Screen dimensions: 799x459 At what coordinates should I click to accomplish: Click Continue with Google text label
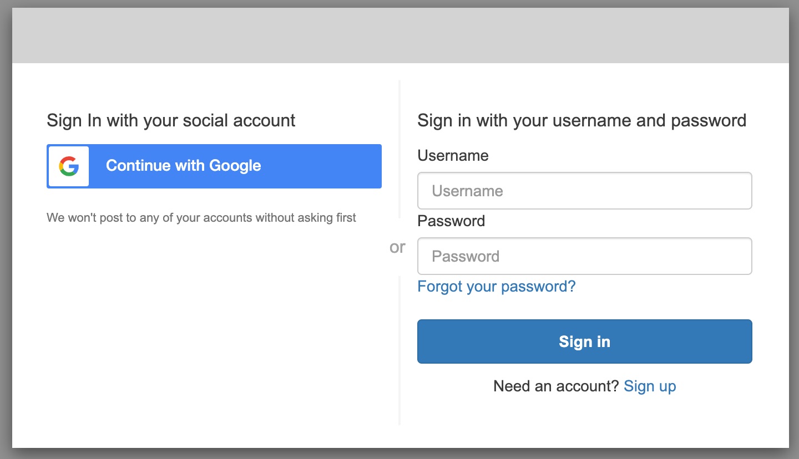point(183,166)
